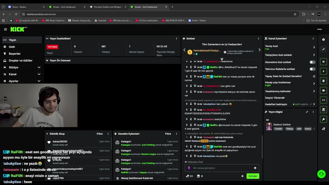Screen dimensions: 329x185
Task: Open Denetim Eylemleri three-dot menu
Action: click(x=176, y=134)
